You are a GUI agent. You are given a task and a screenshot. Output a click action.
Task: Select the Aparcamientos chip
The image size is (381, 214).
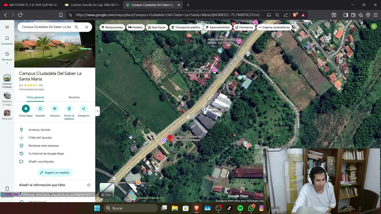[x=218, y=27]
